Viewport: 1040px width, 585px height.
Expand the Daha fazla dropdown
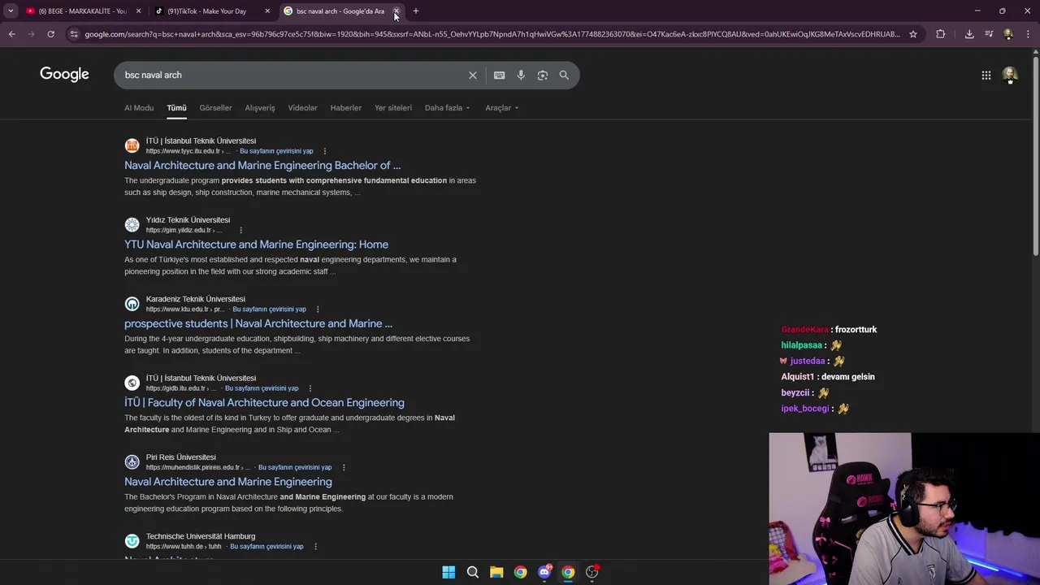(x=447, y=107)
